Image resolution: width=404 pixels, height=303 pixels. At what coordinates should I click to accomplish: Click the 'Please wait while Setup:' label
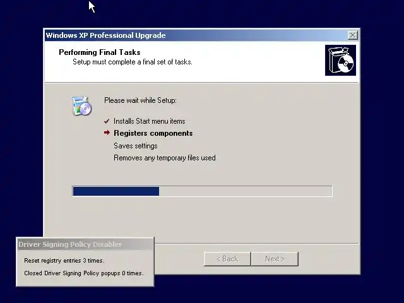coord(140,100)
